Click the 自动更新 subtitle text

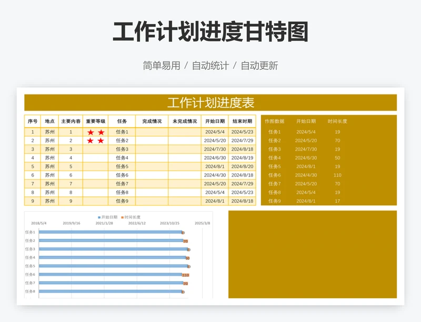(x=259, y=66)
